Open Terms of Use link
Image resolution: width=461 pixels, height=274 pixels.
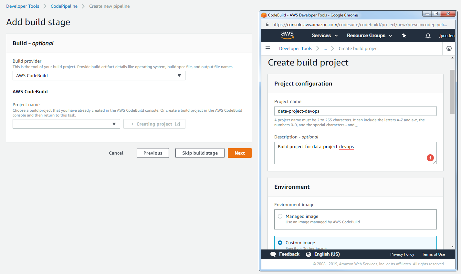433,254
